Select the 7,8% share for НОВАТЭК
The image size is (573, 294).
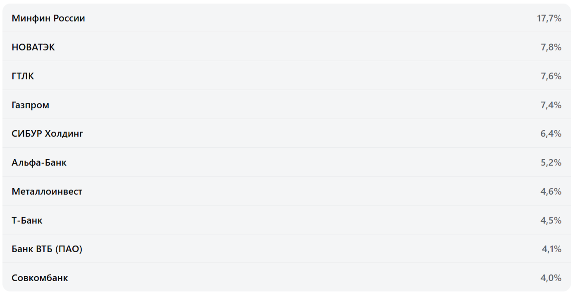pyautogui.click(x=551, y=47)
